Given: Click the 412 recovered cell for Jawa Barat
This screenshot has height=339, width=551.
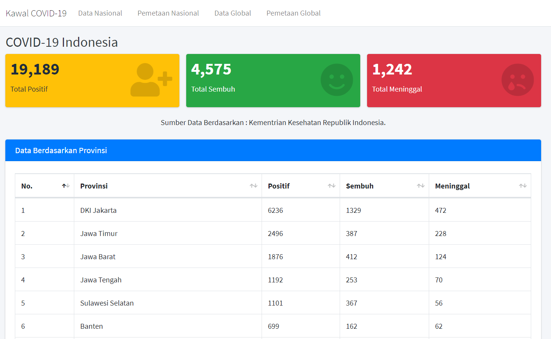Looking at the screenshot, I should (385, 257).
